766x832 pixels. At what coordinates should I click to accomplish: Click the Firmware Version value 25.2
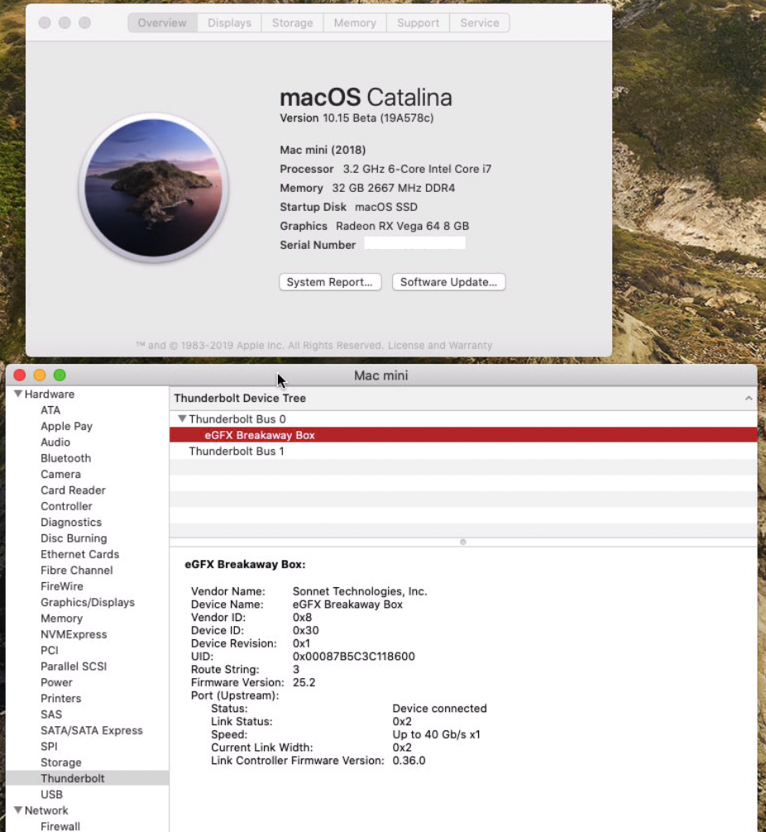304,682
